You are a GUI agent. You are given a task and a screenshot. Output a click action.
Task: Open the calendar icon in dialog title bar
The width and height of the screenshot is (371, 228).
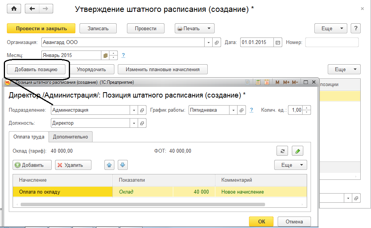[x=267, y=82]
